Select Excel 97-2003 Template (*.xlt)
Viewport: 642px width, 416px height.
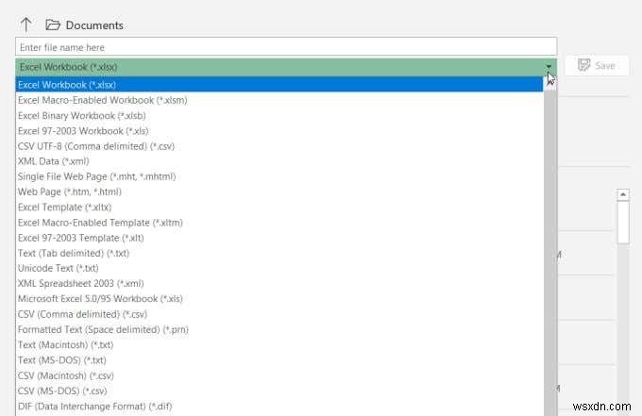(279, 238)
